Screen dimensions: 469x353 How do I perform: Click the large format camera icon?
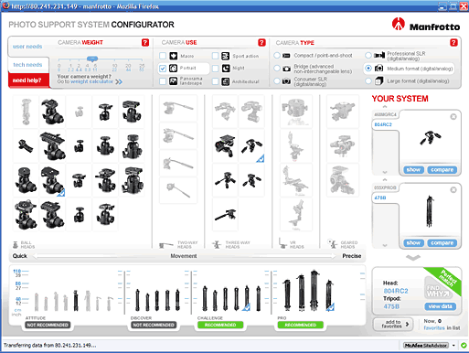tap(378, 81)
